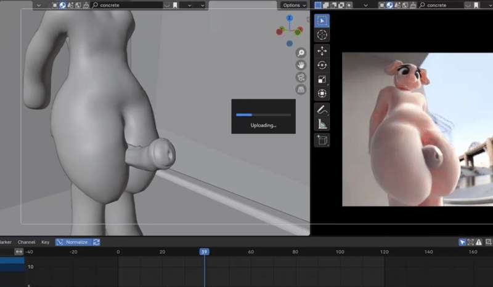493x287 pixels.
Task: Switch perspective/orthographic with the grid button
Action: click(301, 89)
